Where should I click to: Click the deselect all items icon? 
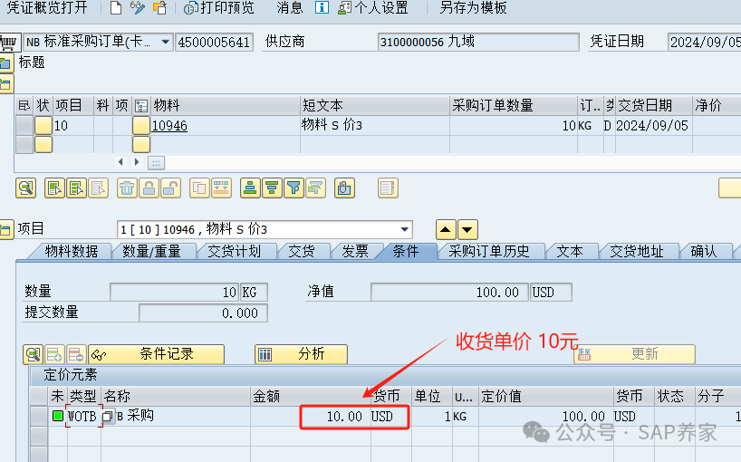point(76,188)
